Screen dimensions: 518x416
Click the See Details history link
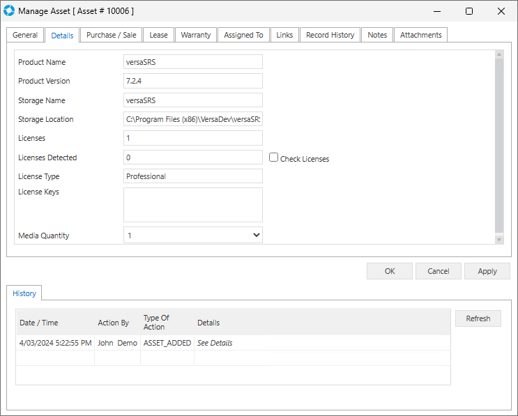click(215, 343)
